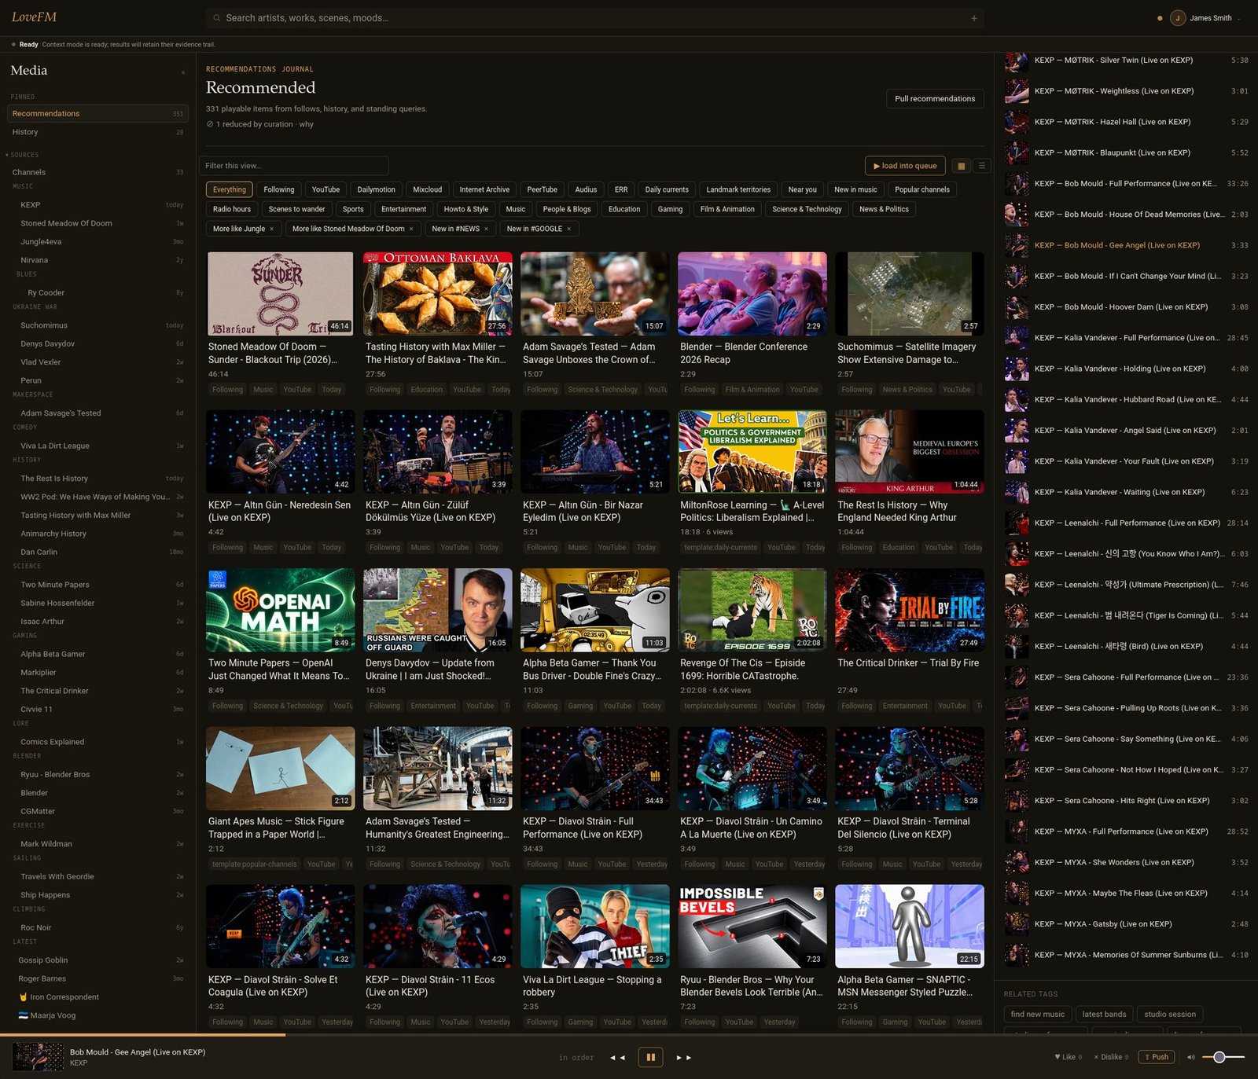Mute audio with the speaker icon
1258x1079 pixels.
pos(1190,1057)
